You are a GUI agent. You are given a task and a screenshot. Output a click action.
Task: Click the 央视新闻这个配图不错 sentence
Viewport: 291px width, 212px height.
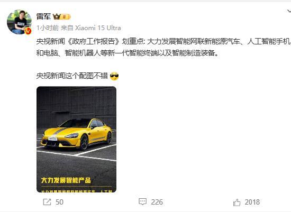pyautogui.click(x=72, y=76)
